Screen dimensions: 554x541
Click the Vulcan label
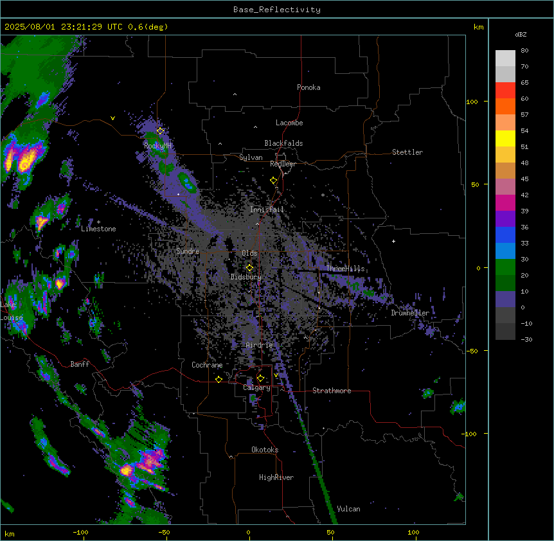pos(349,509)
